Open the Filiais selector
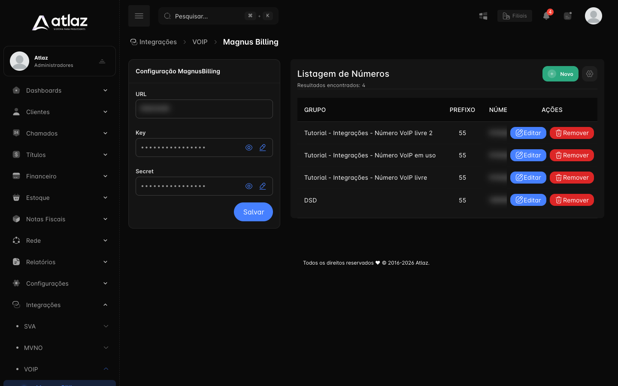 515,16
